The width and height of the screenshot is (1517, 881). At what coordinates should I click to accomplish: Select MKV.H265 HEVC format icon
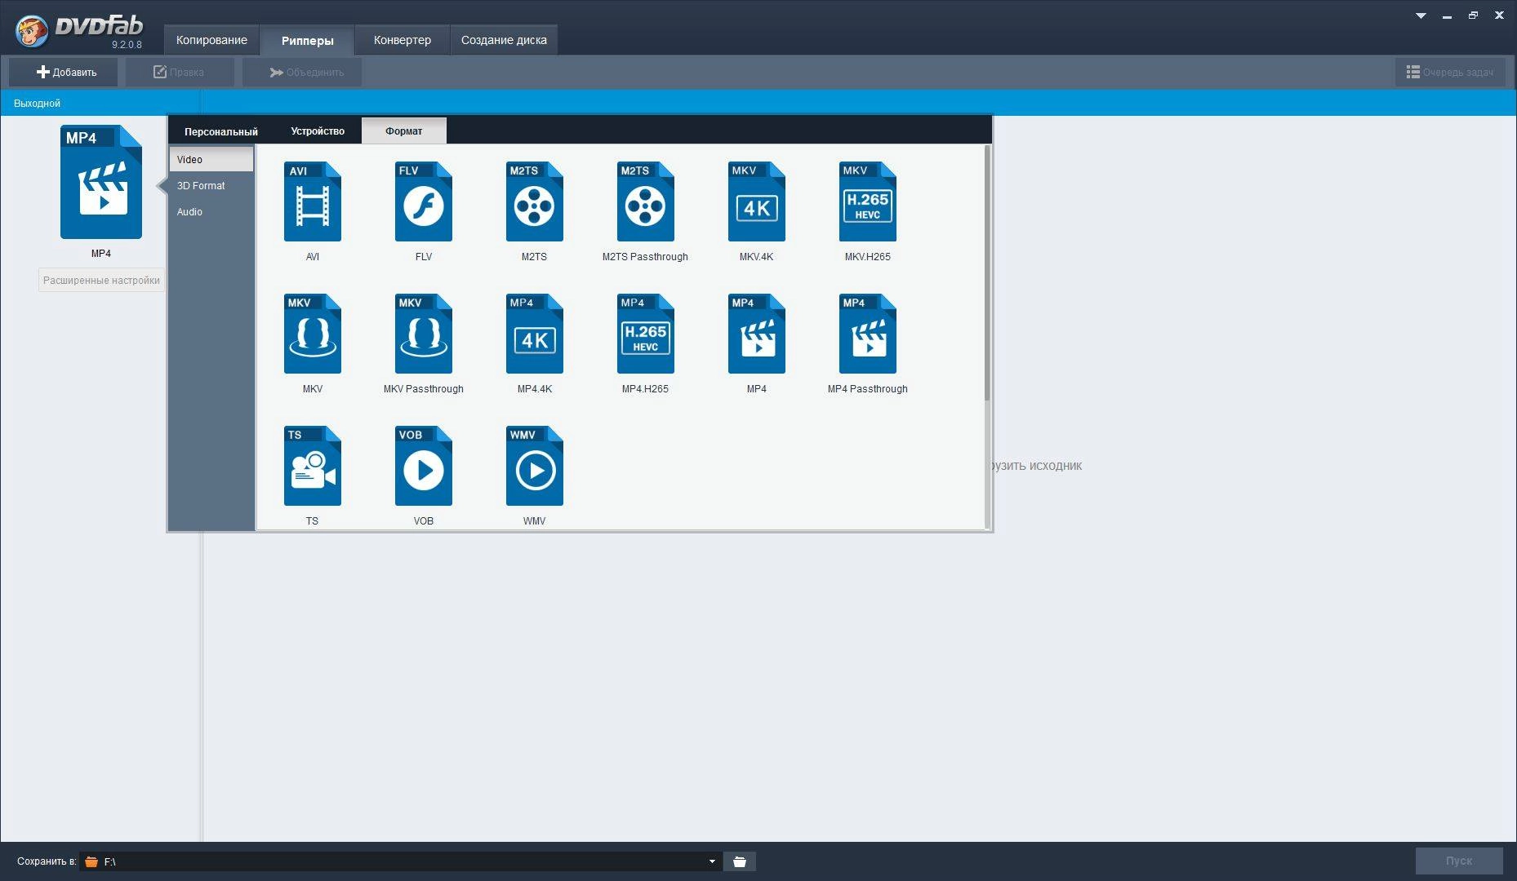868,201
